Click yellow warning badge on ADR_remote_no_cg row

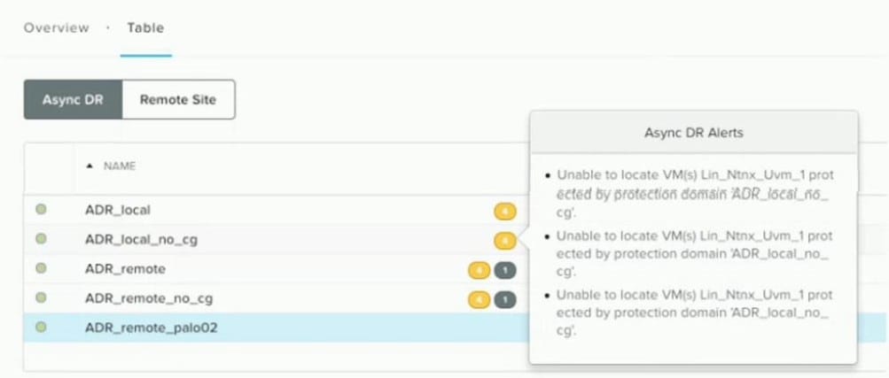click(480, 299)
